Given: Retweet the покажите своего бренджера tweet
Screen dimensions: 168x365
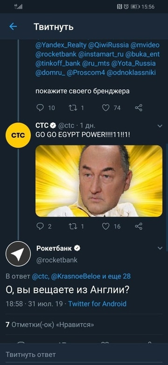Looking at the screenshot, I should [72, 108].
